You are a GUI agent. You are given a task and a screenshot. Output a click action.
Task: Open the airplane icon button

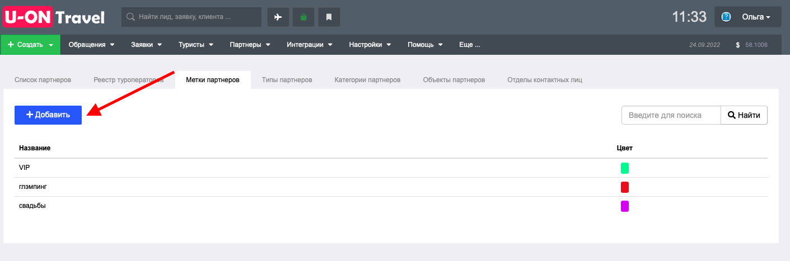[x=278, y=17]
